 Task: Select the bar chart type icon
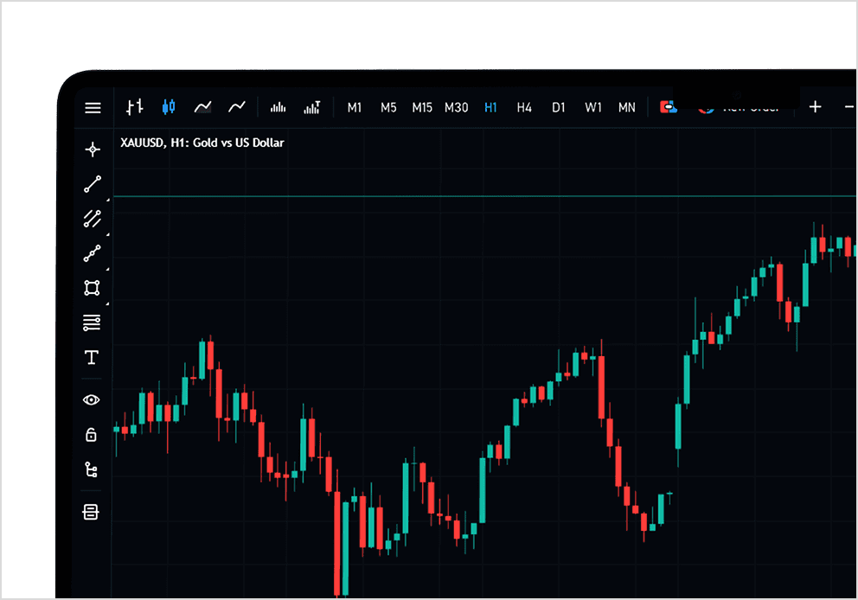click(x=135, y=106)
